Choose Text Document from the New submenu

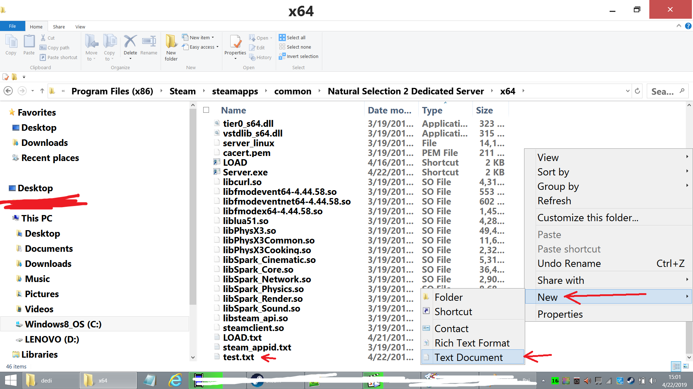tap(468, 357)
